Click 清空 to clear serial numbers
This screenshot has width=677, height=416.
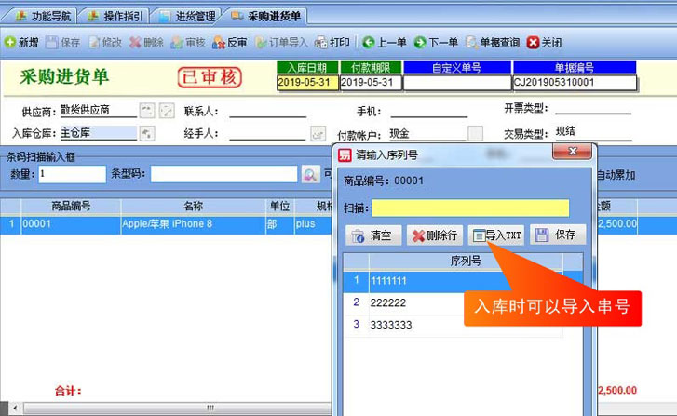point(372,235)
